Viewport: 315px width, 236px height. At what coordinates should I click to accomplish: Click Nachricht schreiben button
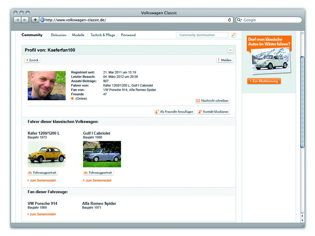tap(213, 101)
